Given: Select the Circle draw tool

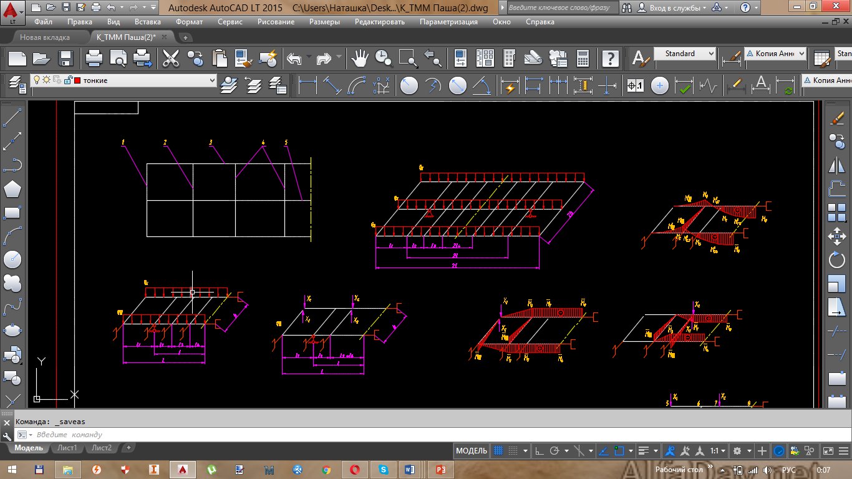Looking at the screenshot, I should [x=12, y=259].
